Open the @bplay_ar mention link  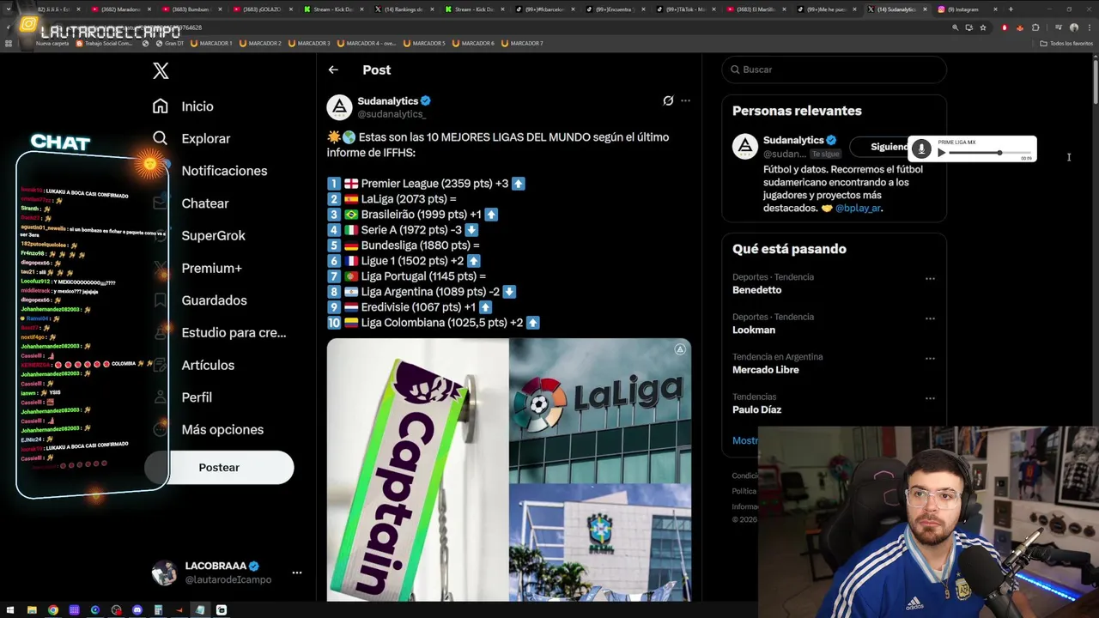tap(858, 208)
